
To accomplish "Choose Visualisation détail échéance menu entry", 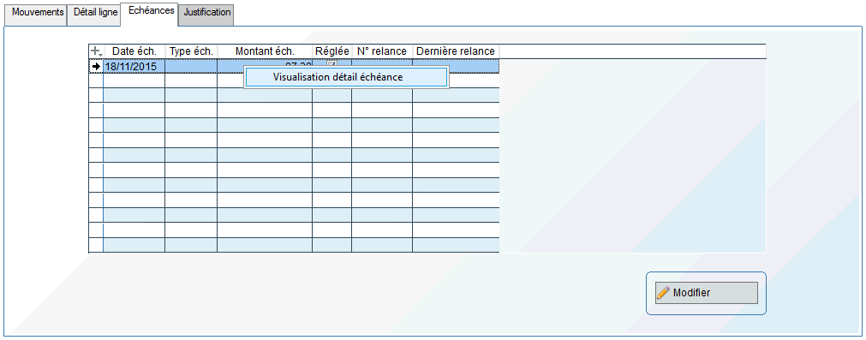I will 346,77.
